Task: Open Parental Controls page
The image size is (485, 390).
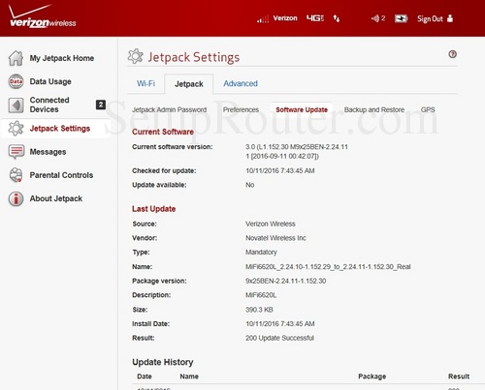Action: pos(61,175)
